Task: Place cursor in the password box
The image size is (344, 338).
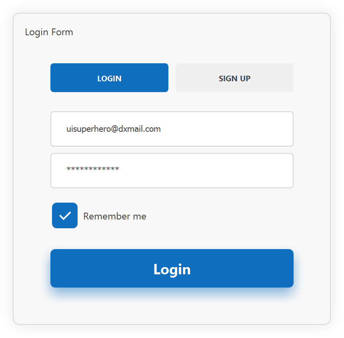Action: click(172, 171)
